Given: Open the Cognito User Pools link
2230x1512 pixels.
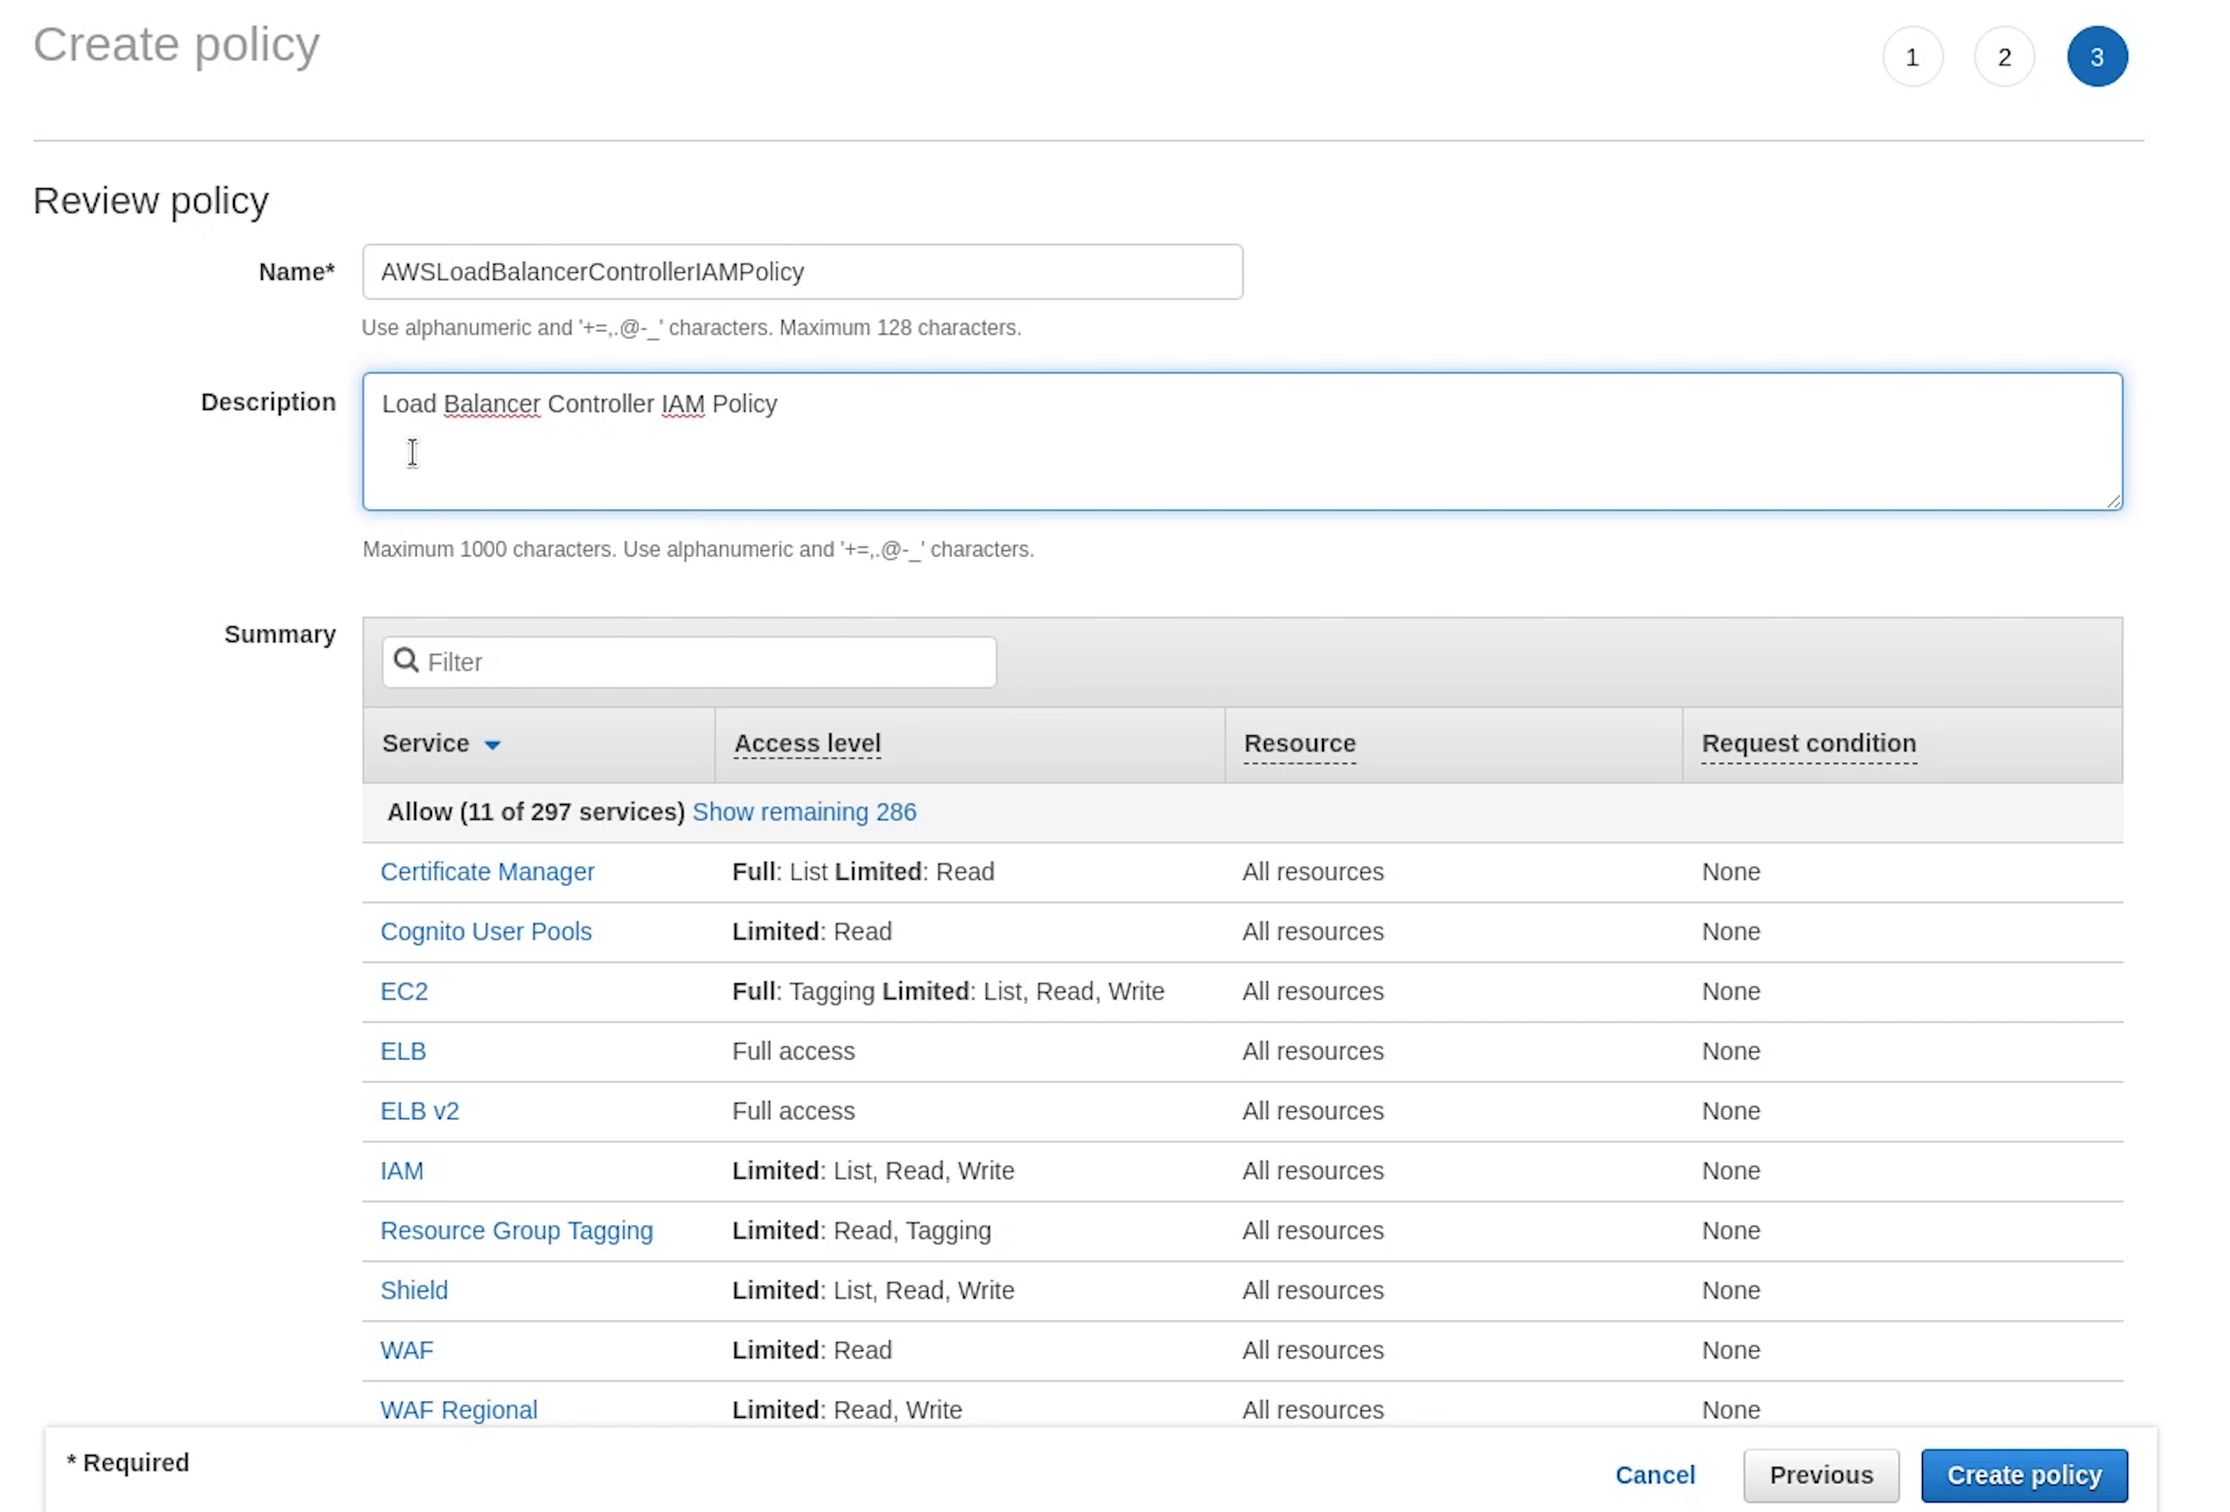Looking at the screenshot, I should (x=486, y=931).
